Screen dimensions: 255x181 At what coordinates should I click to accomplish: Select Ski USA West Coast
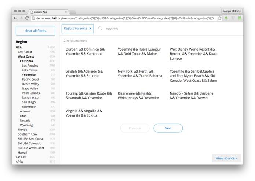pos(31,148)
